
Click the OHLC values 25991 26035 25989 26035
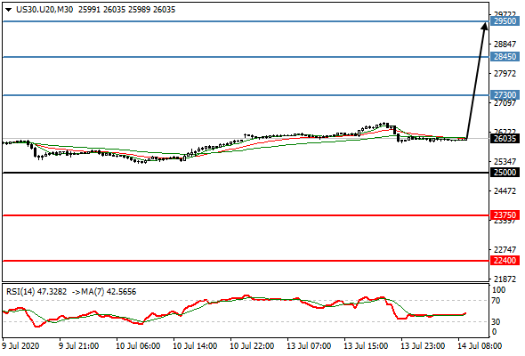126,10
